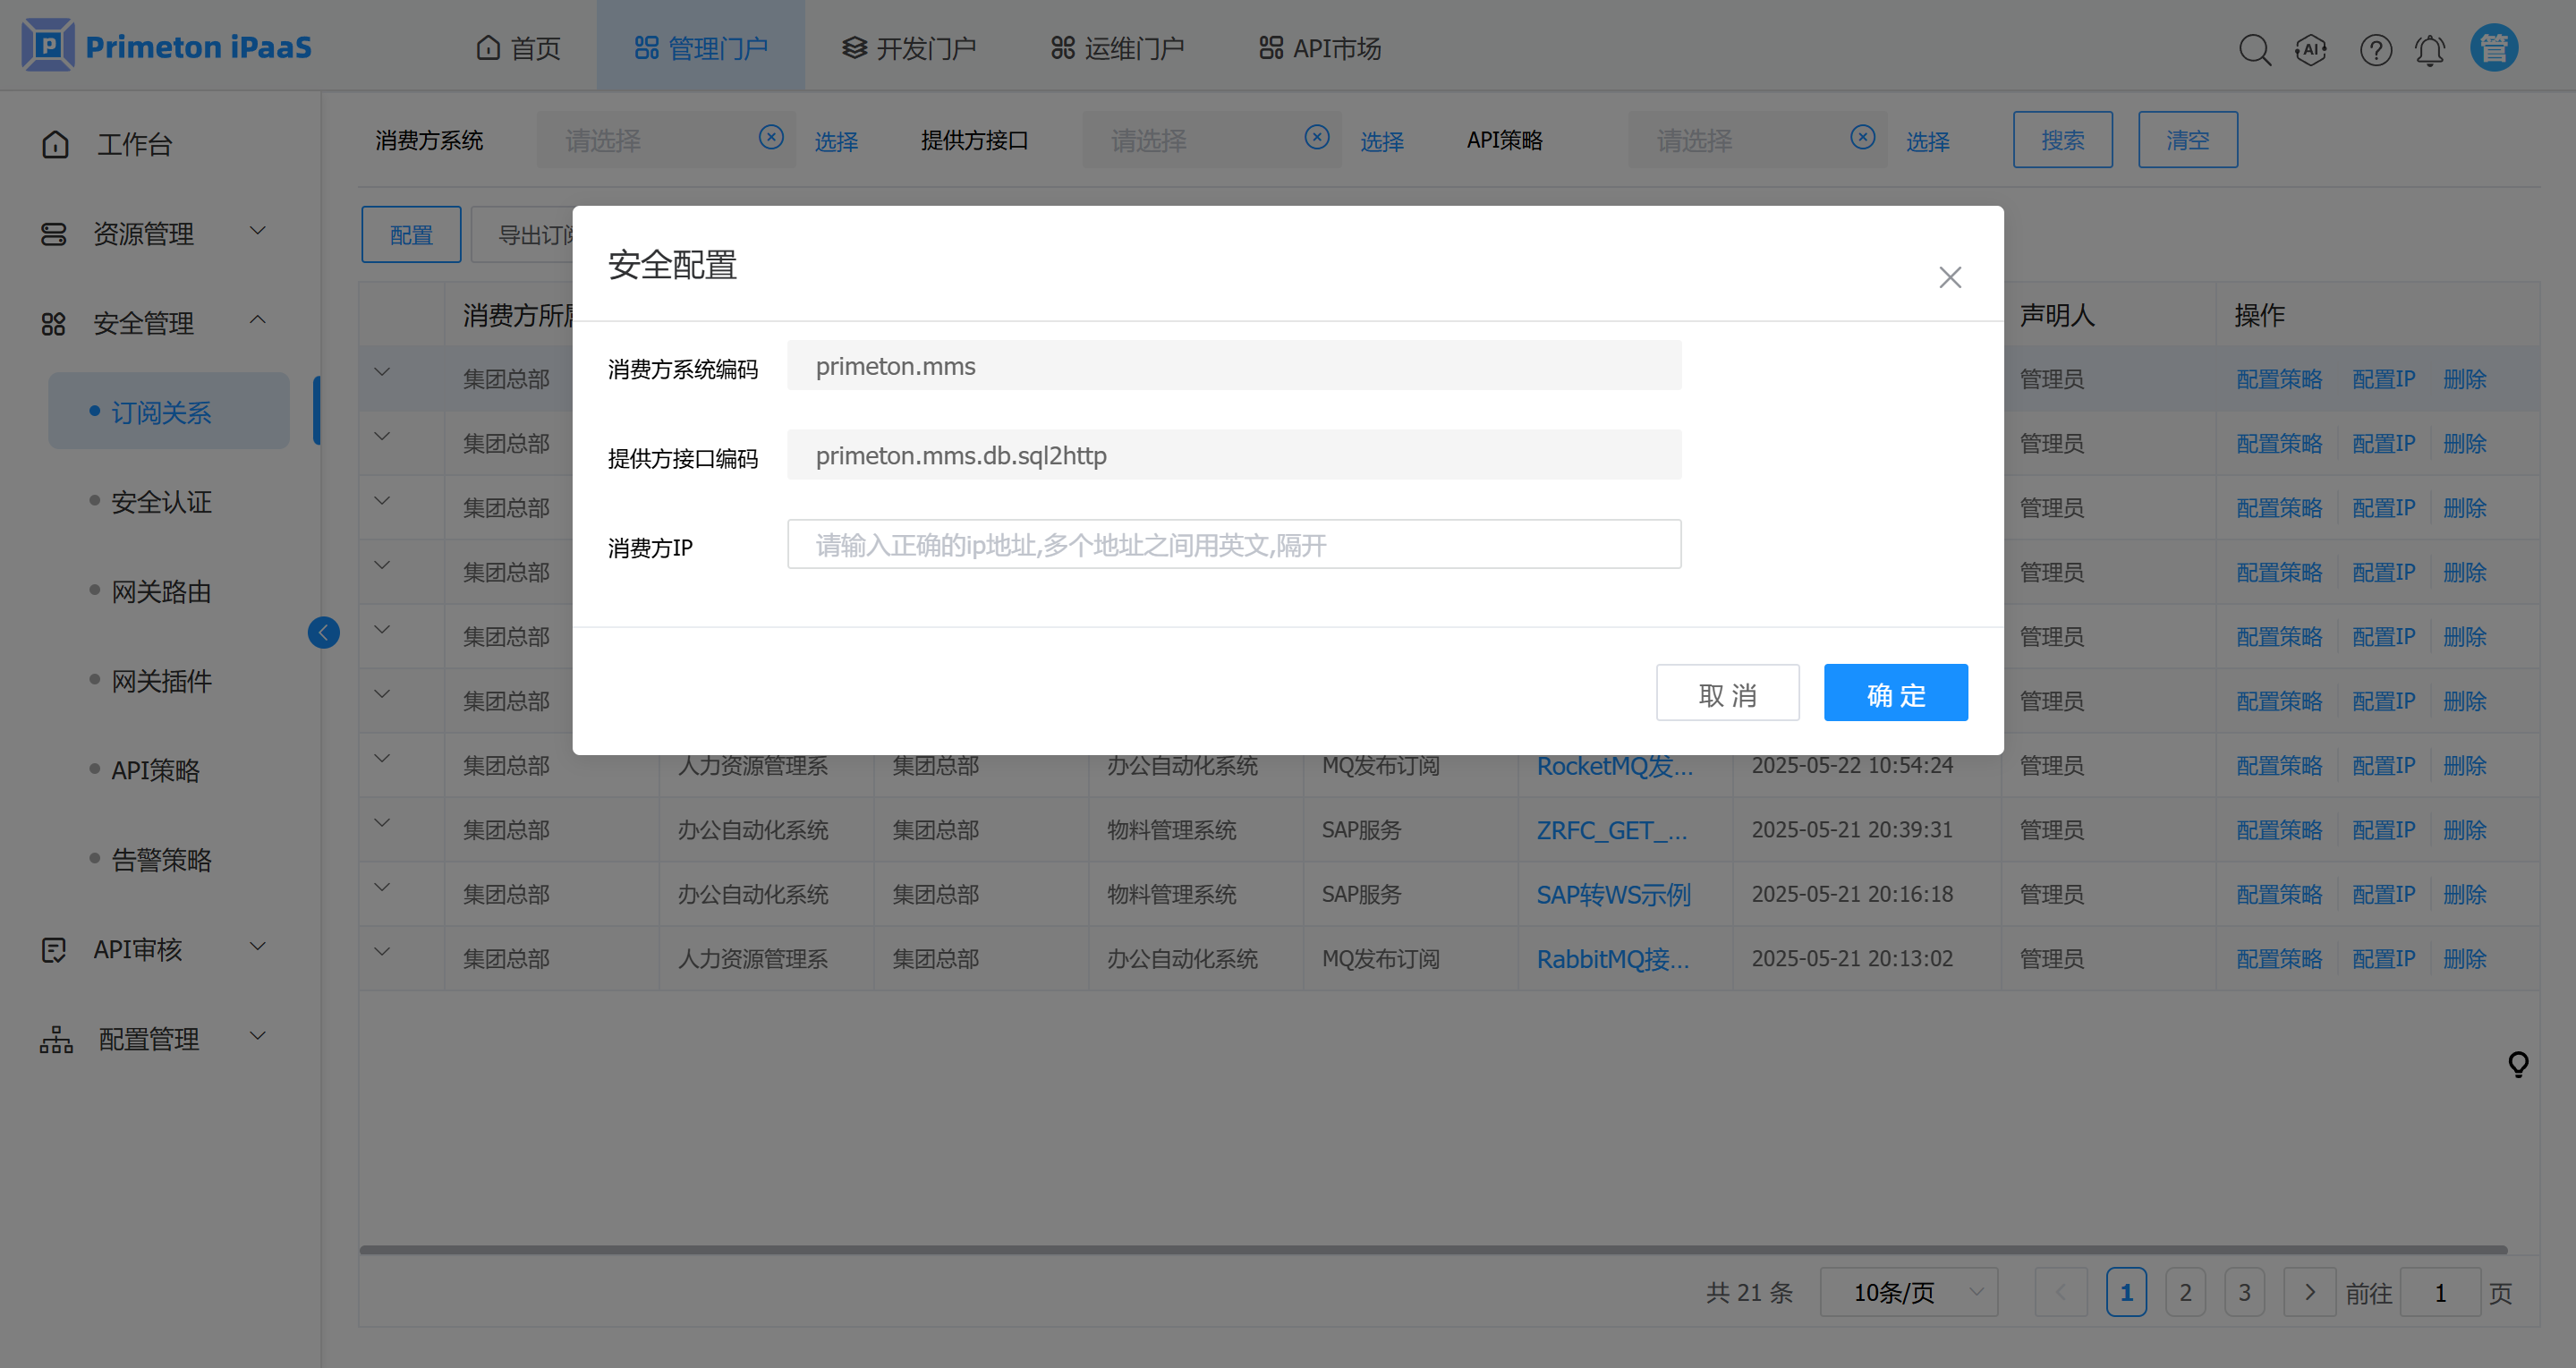The height and width of the screenshot is (1368, 2576).
Task: Expand the RabbitMQ接 table row
Action: click(x=382, y=952)
